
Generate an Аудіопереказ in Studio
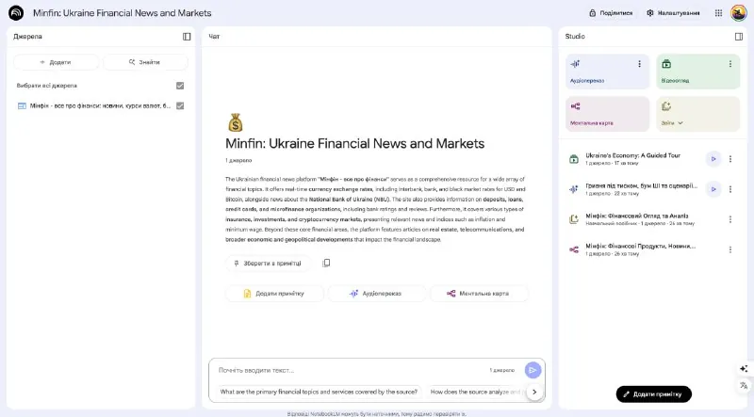607,72
